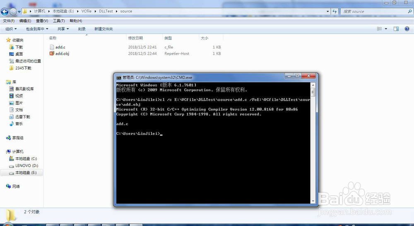
Task: Expand the 包含到库中 dropdown
Action: [x=37, y=29]
